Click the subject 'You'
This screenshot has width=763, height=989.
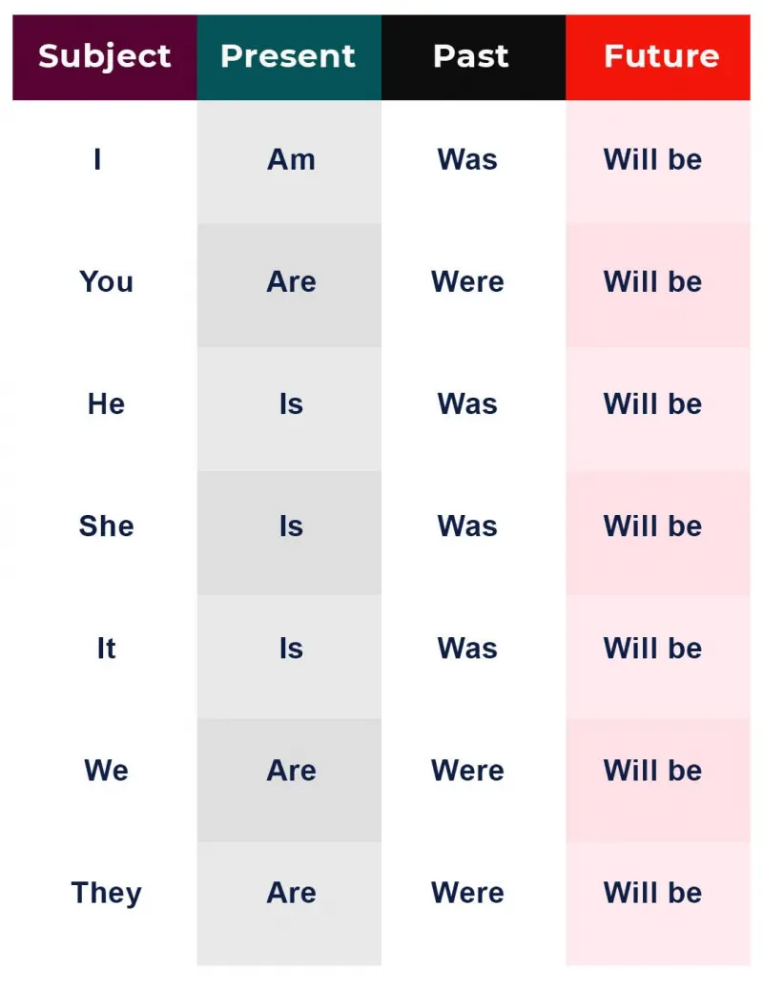click(106, 281)
